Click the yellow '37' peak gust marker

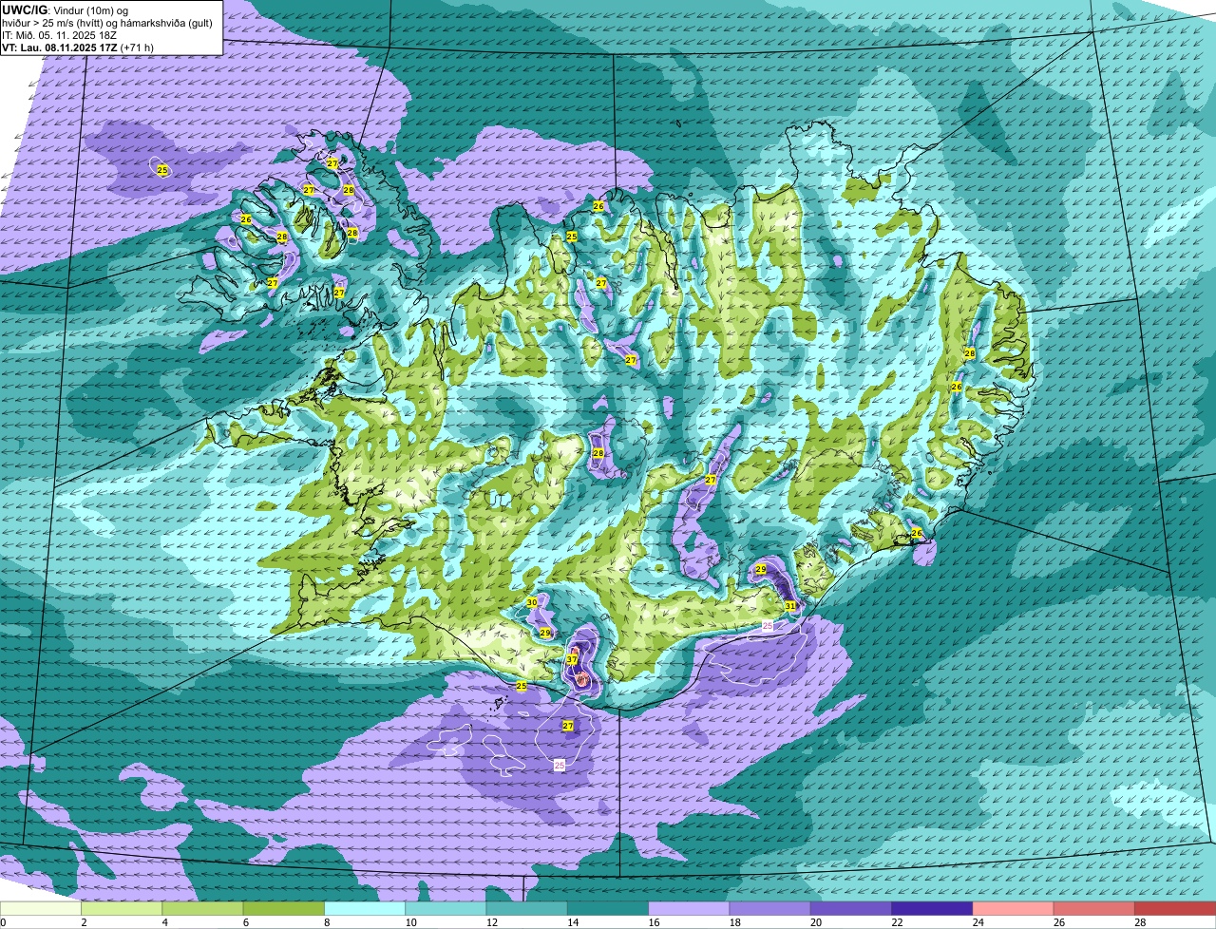pyautogui.click(x=572, y=659)
